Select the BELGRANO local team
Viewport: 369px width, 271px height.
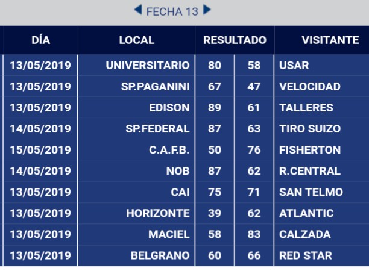click(x=160, y=255)
